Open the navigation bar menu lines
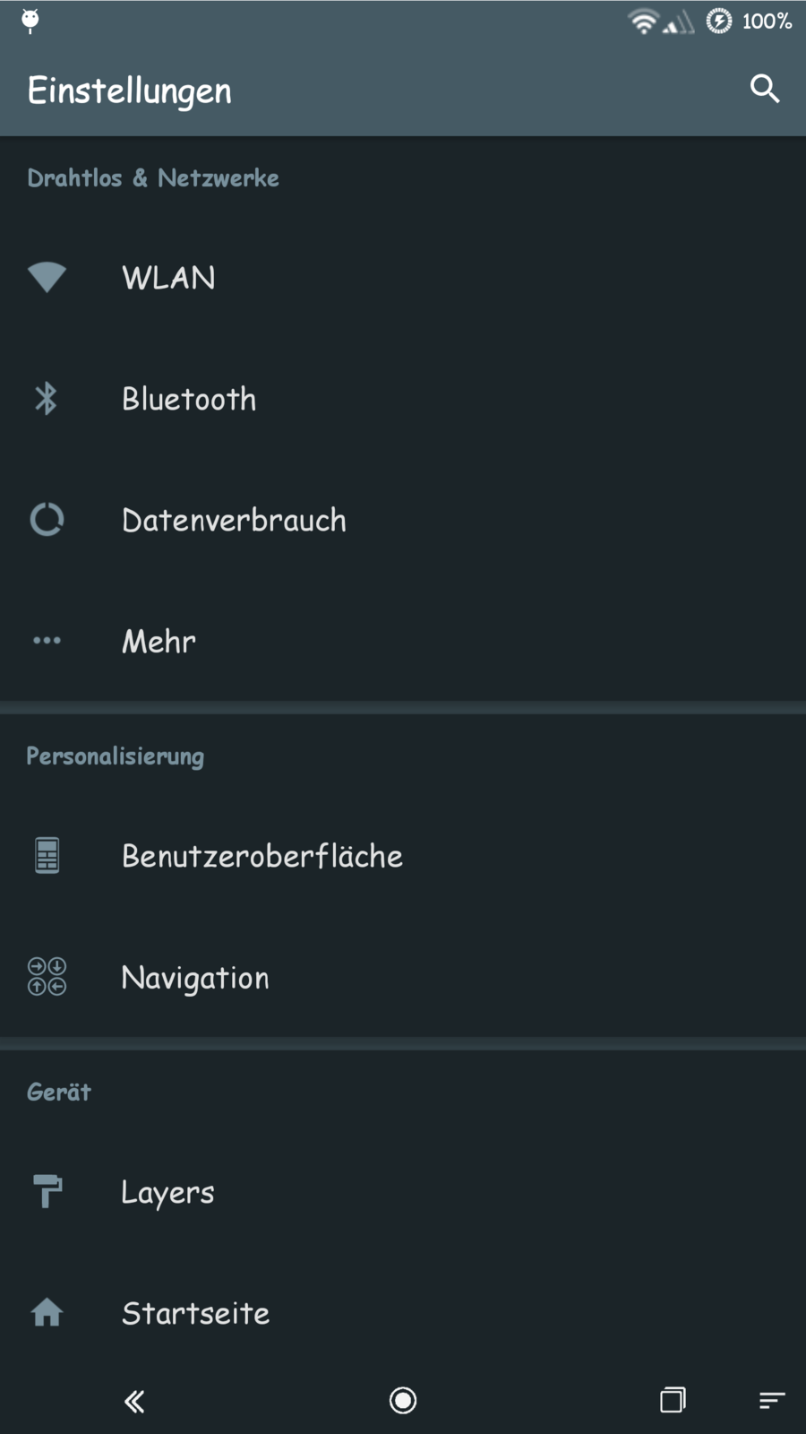The height and width of the screenshot is (1434, 806). click(772, 1400)
